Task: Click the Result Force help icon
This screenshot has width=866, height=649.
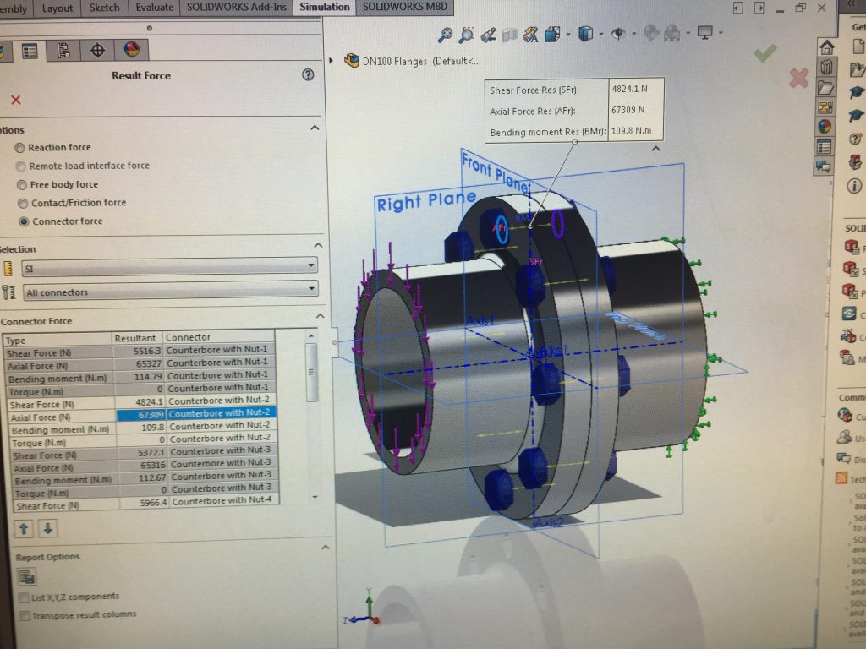Action: (308, 75)
